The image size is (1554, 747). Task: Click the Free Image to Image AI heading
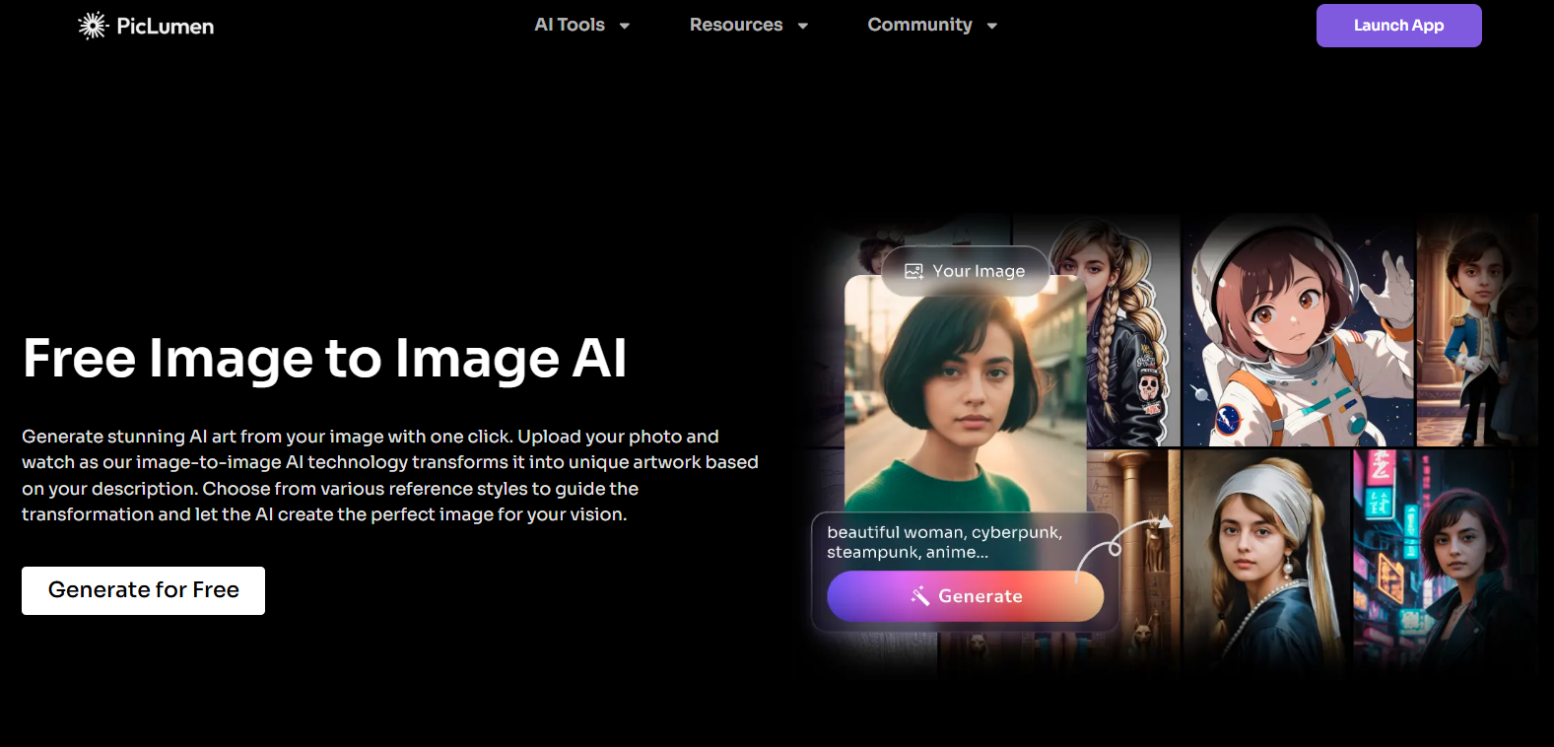click(x=324, y=358)
